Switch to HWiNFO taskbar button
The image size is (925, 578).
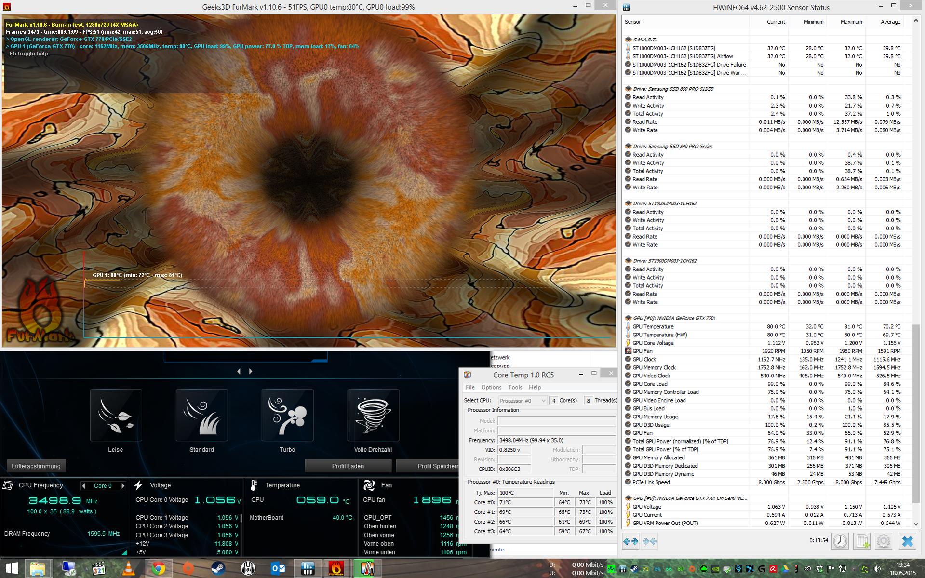click(308, 569)
